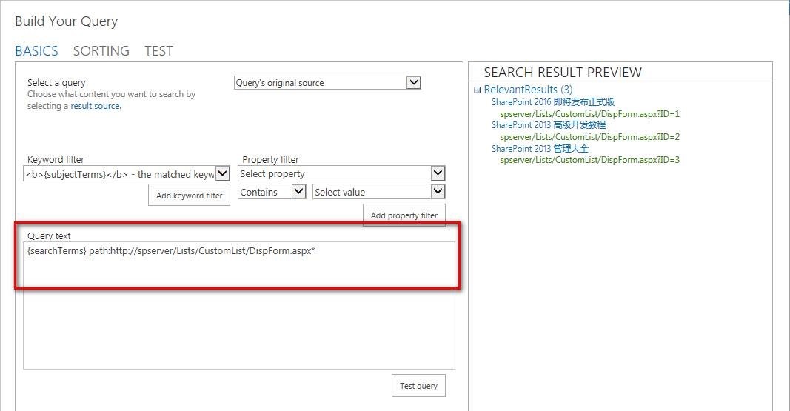This screenshot has height=411, width=790.
Task: Open the Contains operator dropdown
Action: [x=272, y=192]
